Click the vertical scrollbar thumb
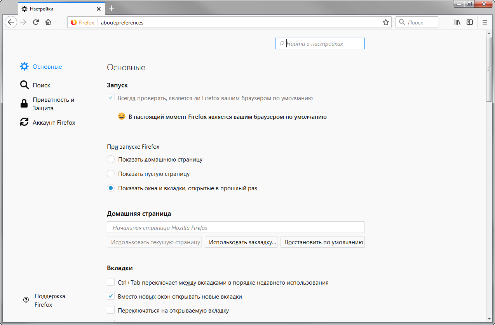The image size is (495, 325). [489, 69]
